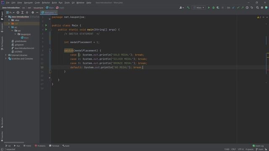Expand the .idea folder

[9, 20]
